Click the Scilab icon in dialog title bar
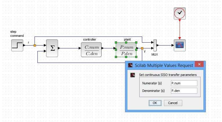 (130, 65)
